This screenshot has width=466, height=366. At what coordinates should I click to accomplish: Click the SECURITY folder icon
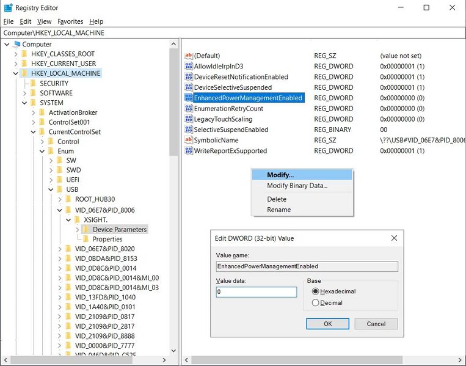(33, 83)
